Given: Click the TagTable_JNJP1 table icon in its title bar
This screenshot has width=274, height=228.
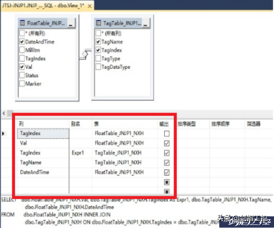Looking at the screenshot, I should [99, 23].
